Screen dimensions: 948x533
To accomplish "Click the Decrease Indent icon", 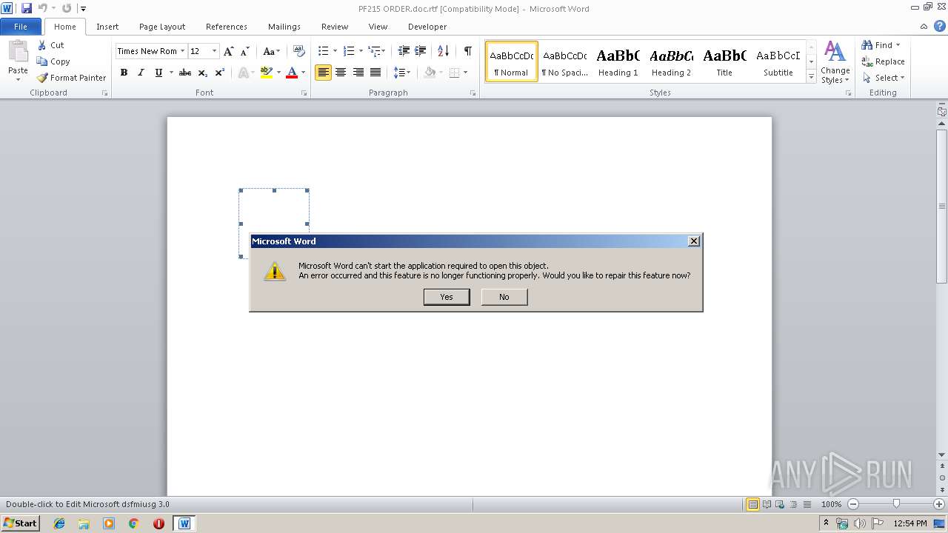I will pyautogui.click(x=404, y=51).
